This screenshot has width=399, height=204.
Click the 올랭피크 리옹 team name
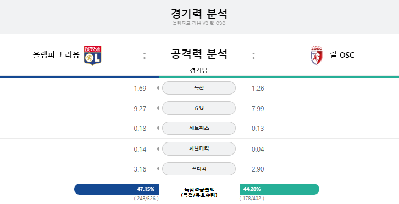pyautogui.click(x=56, y=55)
